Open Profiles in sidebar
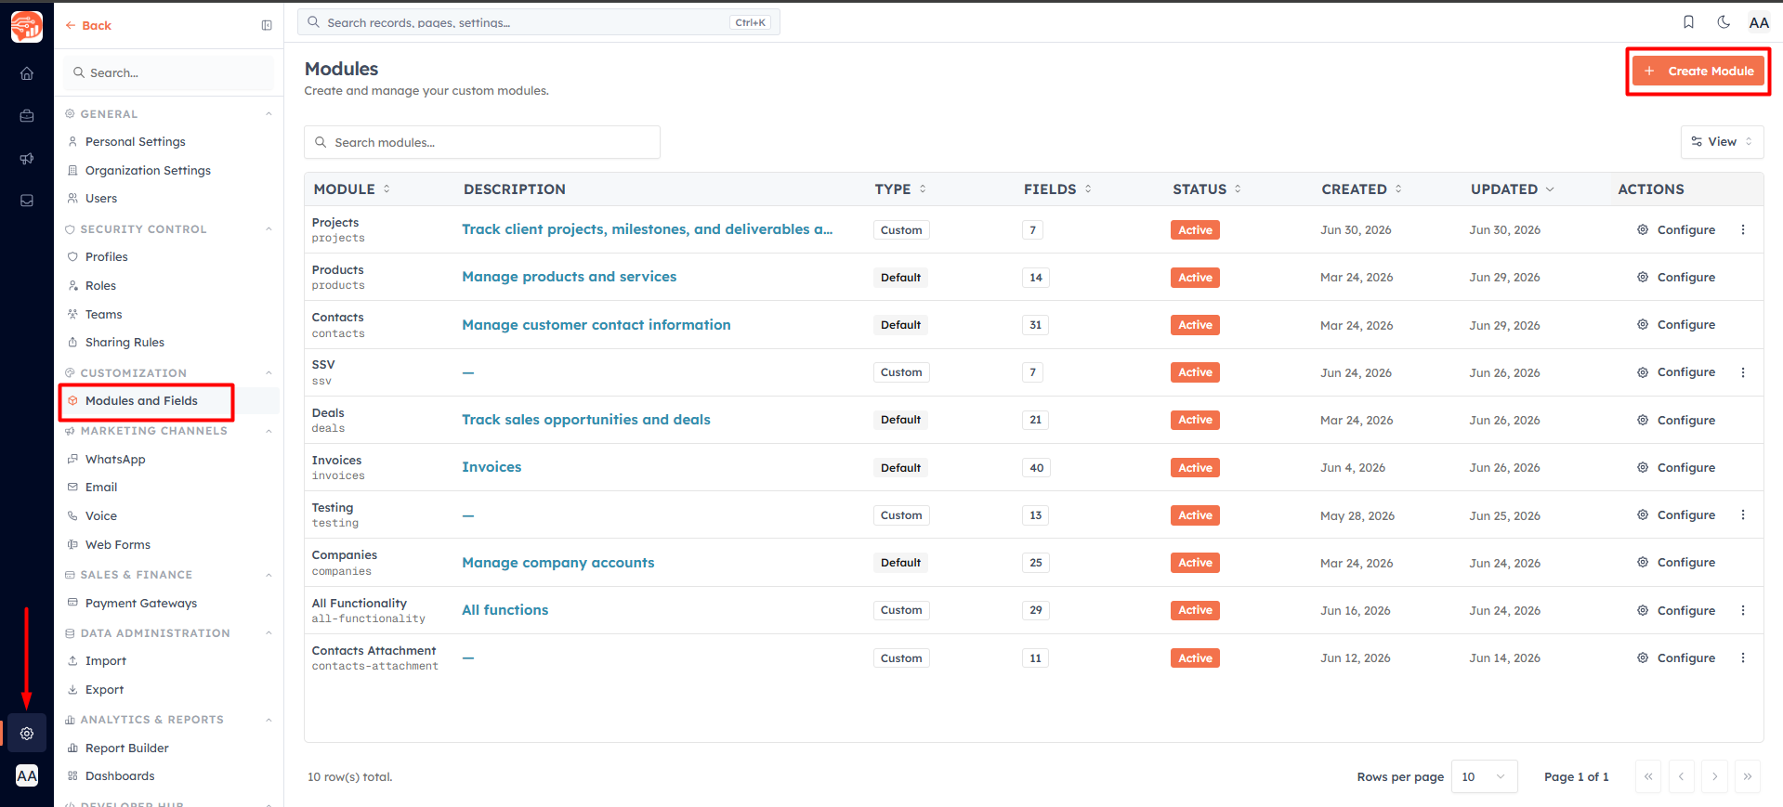1783x807 pixels. point(106,256)
